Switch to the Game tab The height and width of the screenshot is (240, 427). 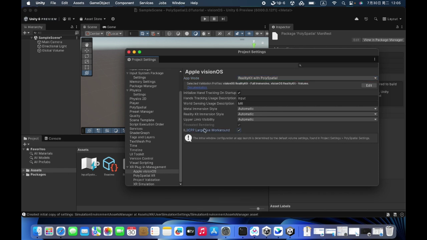[109, 27]
